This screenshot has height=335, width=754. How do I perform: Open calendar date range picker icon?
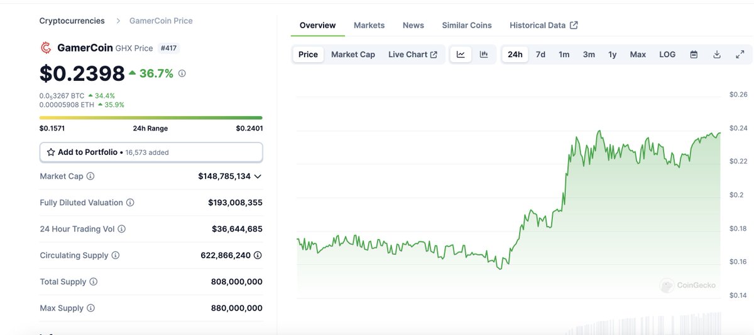(x=694, y=55)
